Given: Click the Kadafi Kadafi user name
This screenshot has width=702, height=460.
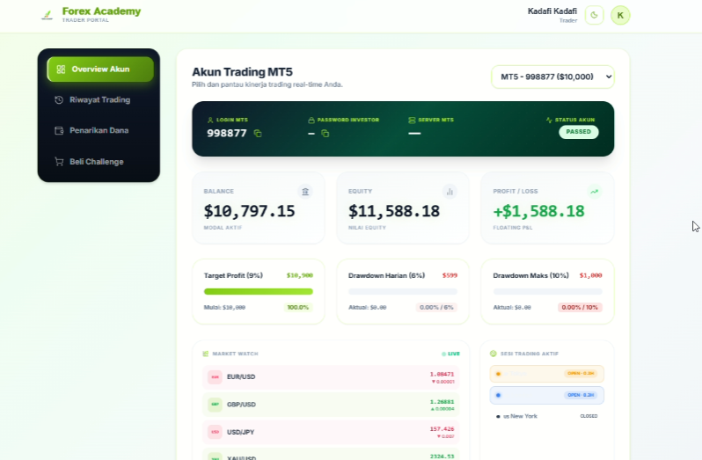Looking at the screenshot, I should coord(552,11).
